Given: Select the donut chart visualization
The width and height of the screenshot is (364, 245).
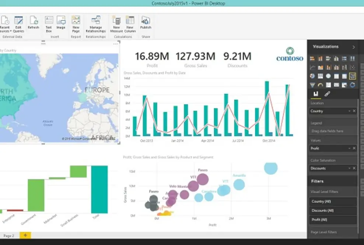Looking at the screenshot, I should (x=352, y=85).
